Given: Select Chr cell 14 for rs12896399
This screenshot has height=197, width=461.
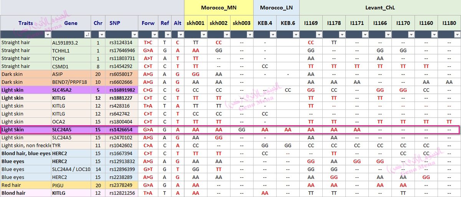Looking at the screenshot, I should (98, 169).
